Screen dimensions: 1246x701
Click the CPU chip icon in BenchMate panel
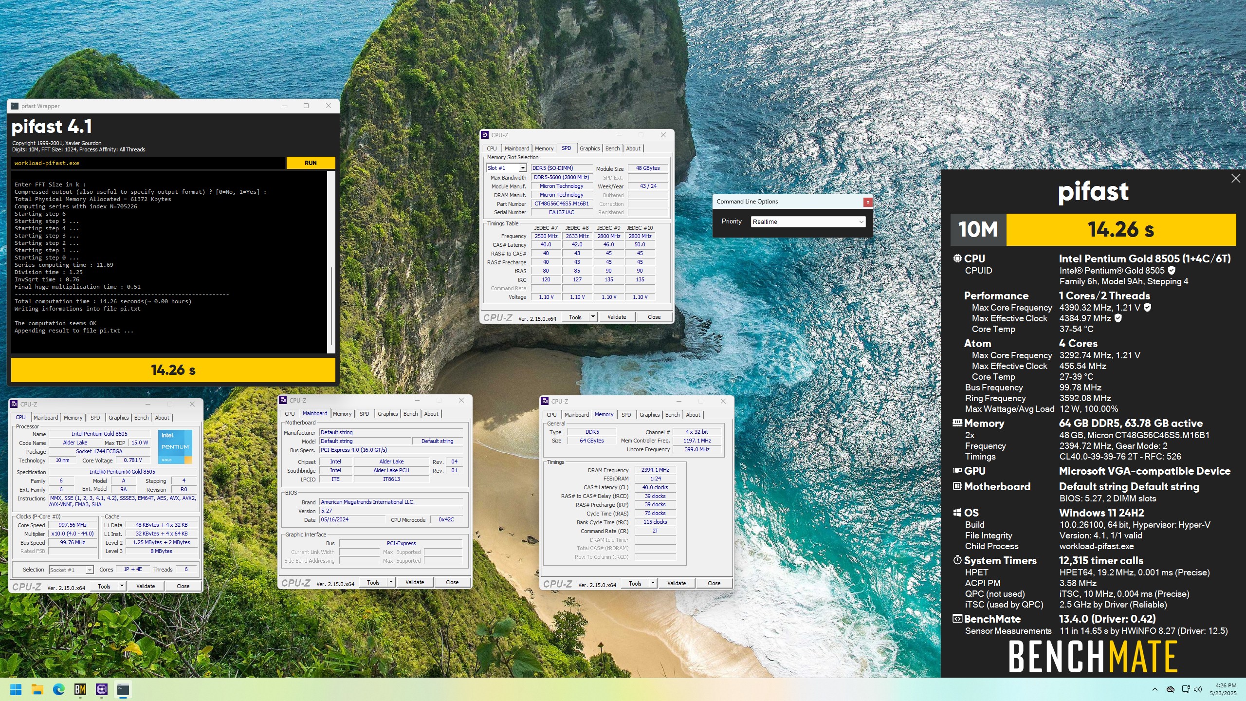pos(957,258)
